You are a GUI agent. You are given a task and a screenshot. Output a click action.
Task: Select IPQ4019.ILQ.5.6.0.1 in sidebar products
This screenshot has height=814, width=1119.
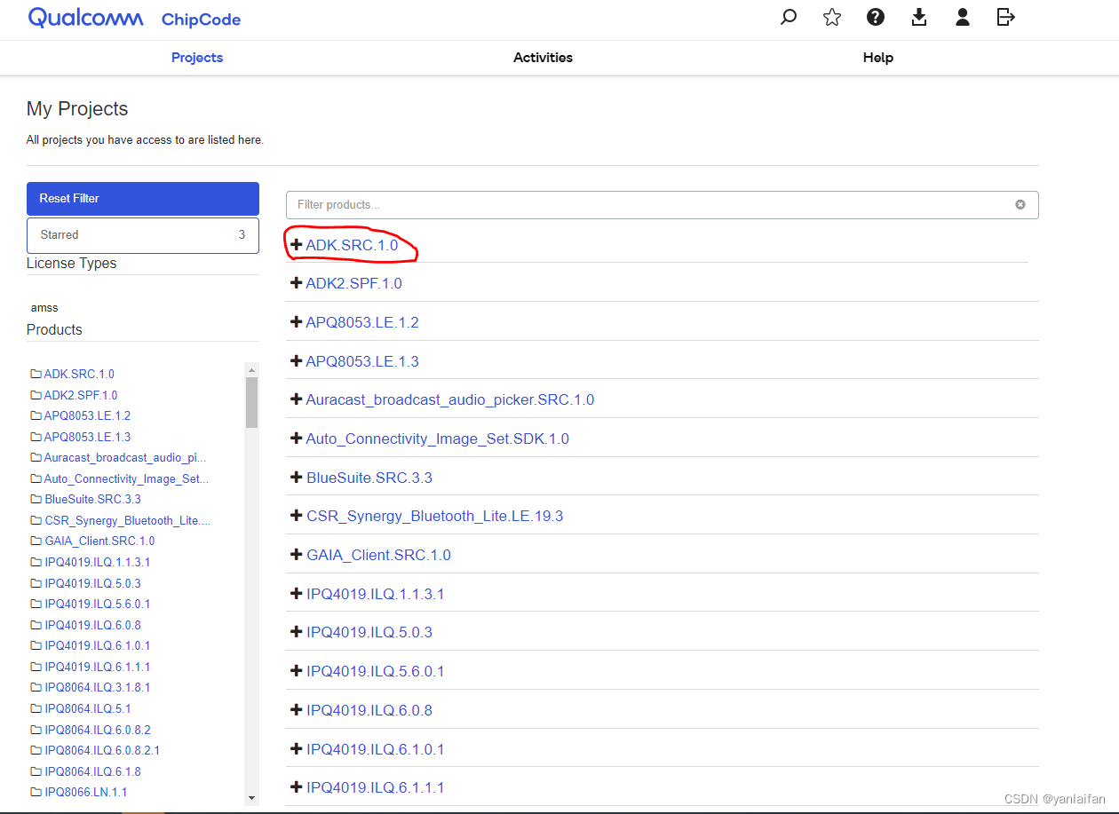click(98, 604)
